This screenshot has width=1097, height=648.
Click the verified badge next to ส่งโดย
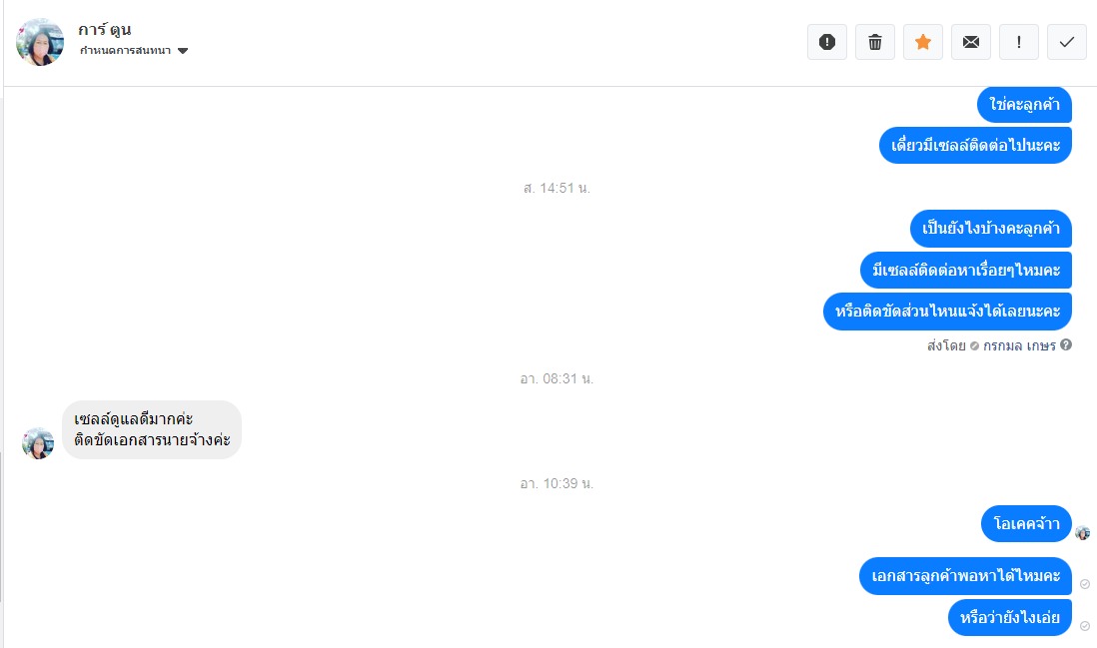[x=974, y=346]
